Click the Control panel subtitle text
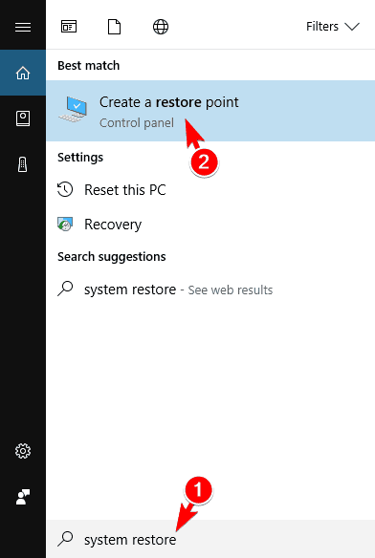The width and height of the screenshot is (375, 558). (137, 123)
